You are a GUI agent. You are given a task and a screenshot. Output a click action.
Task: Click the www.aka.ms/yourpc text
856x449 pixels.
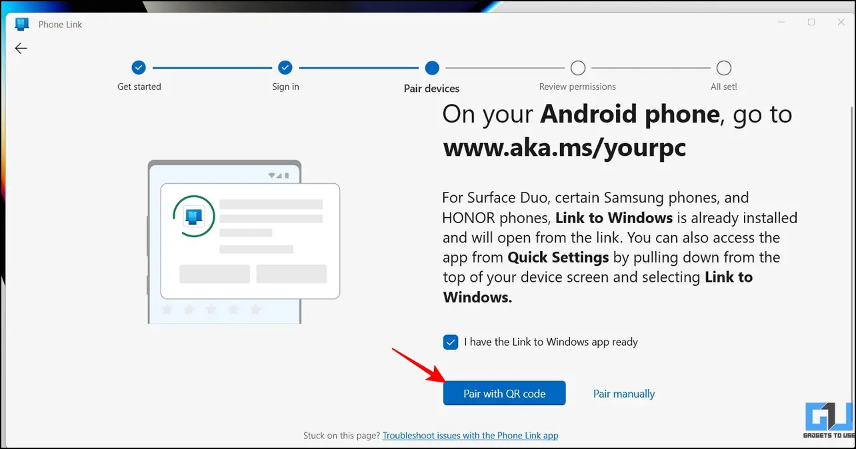coord(565,147)
